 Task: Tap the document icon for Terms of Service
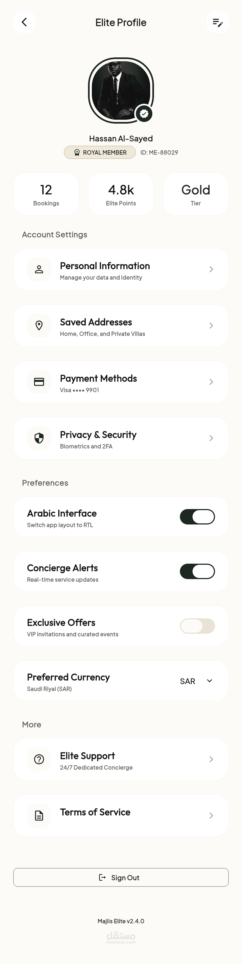[39, 816]
